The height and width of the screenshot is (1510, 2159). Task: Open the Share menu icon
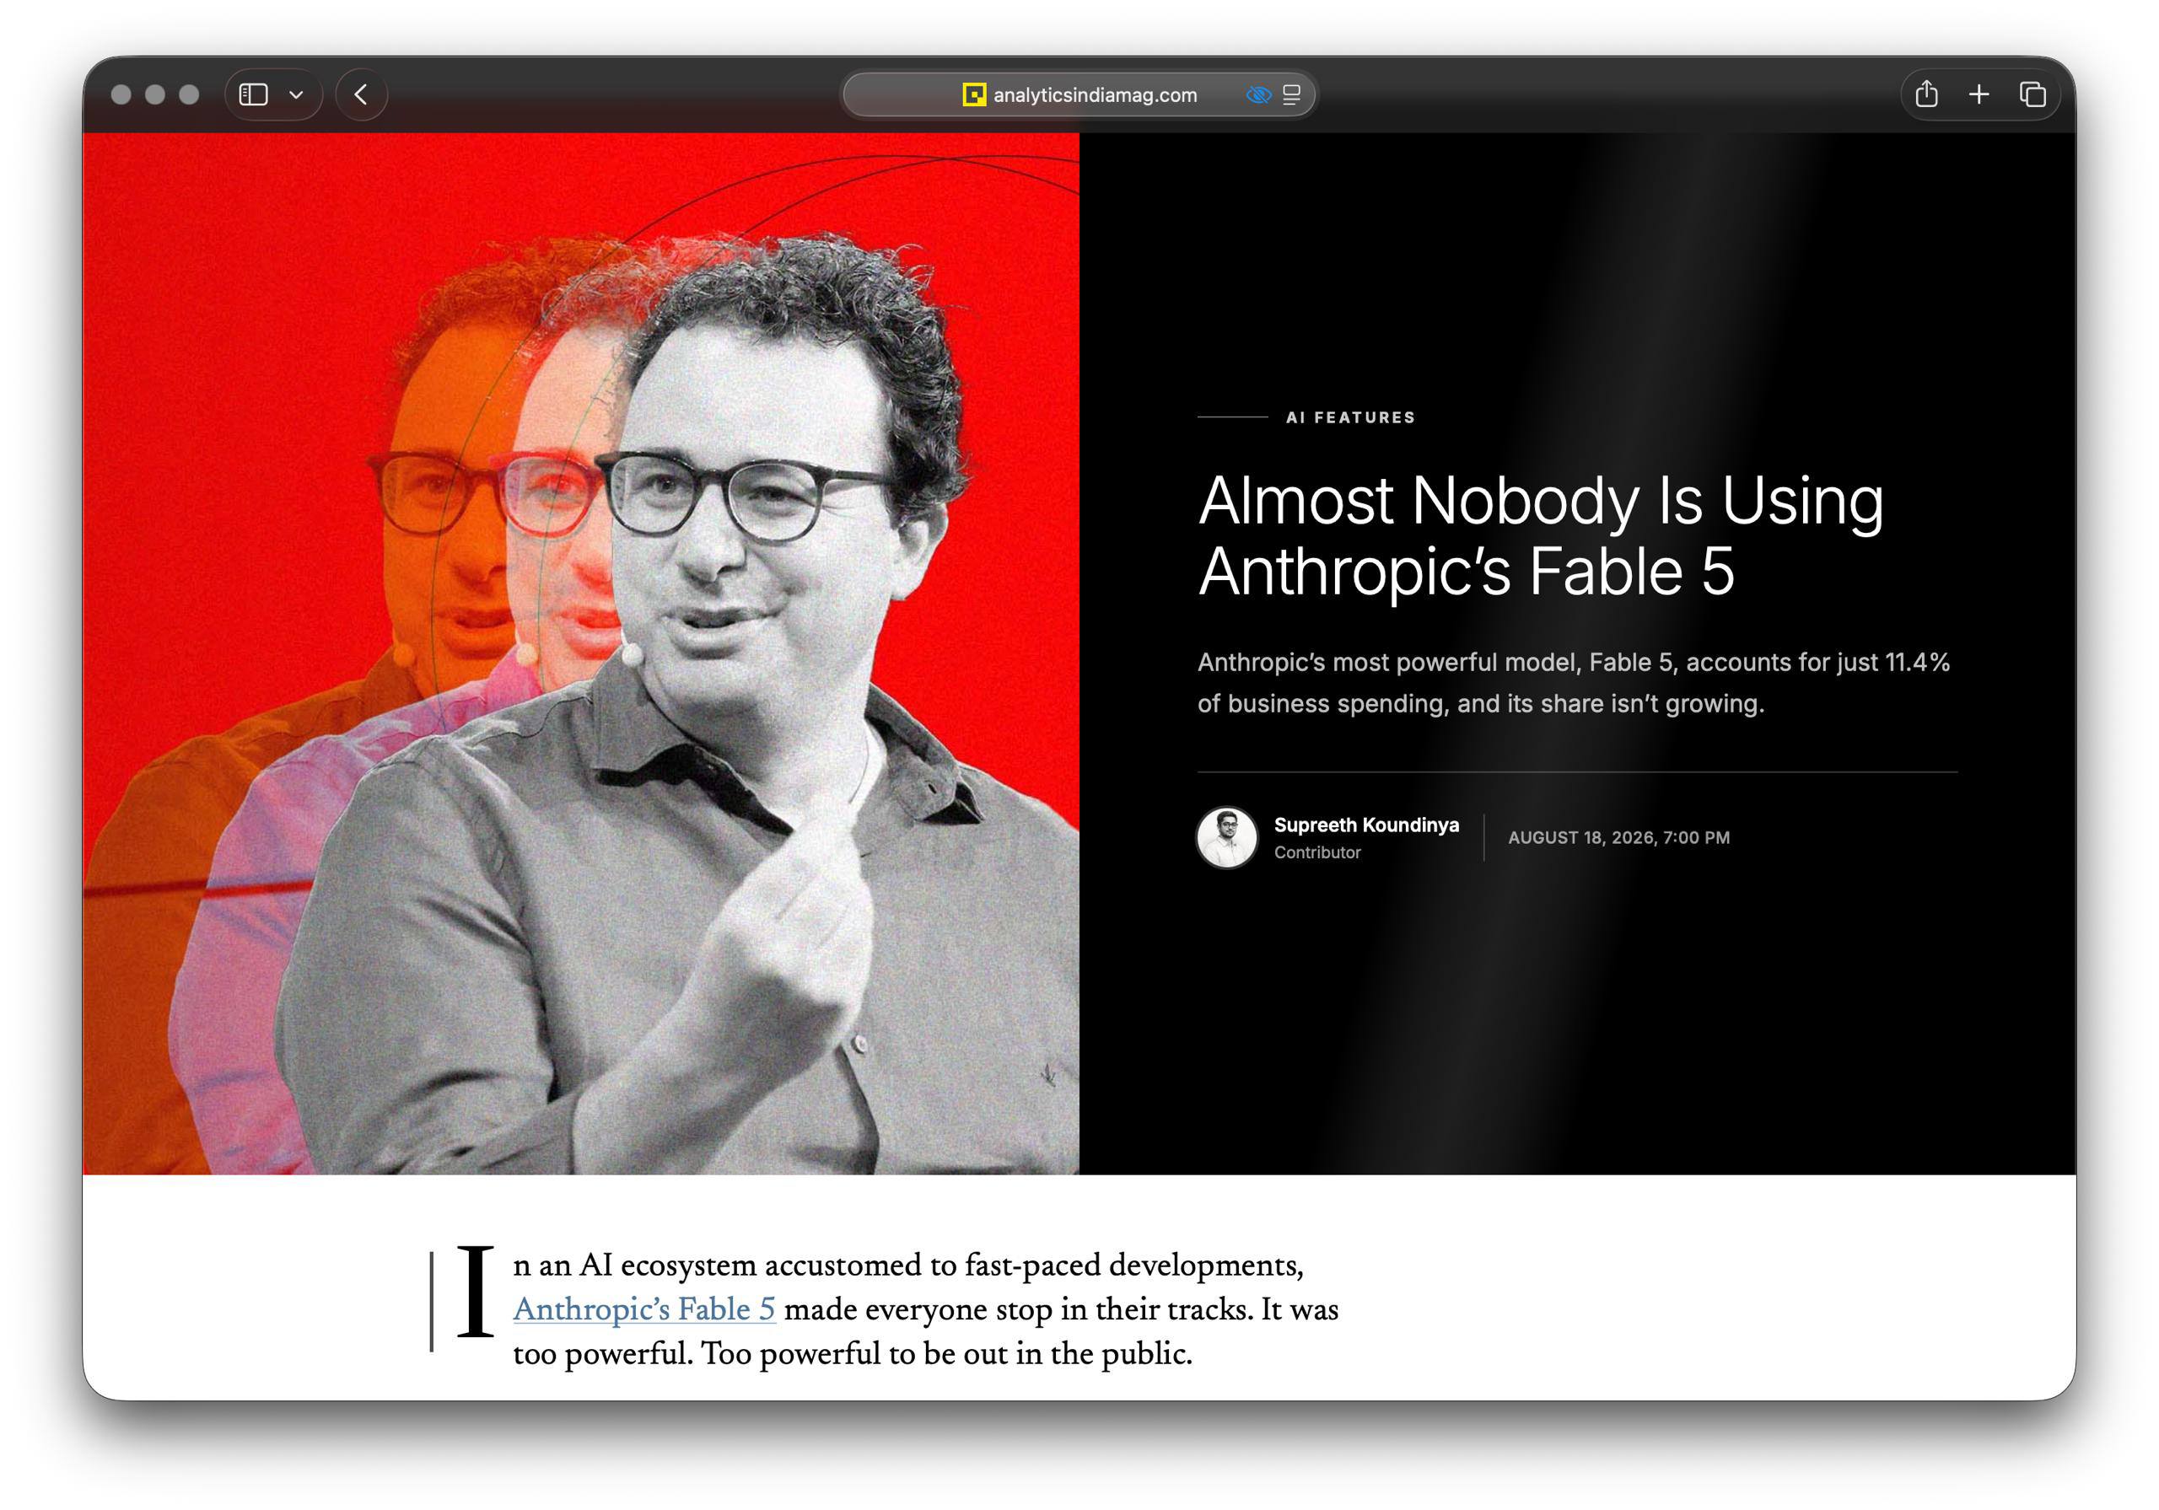[1925, 94]
